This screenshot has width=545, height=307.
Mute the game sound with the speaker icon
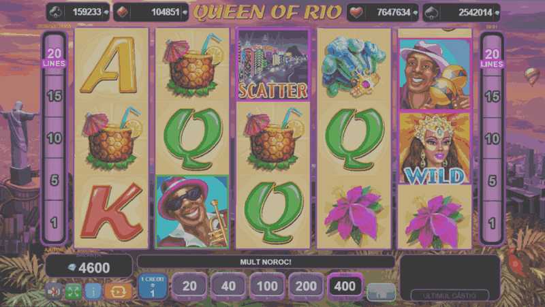pyautogui.click(x=54, y=292)
